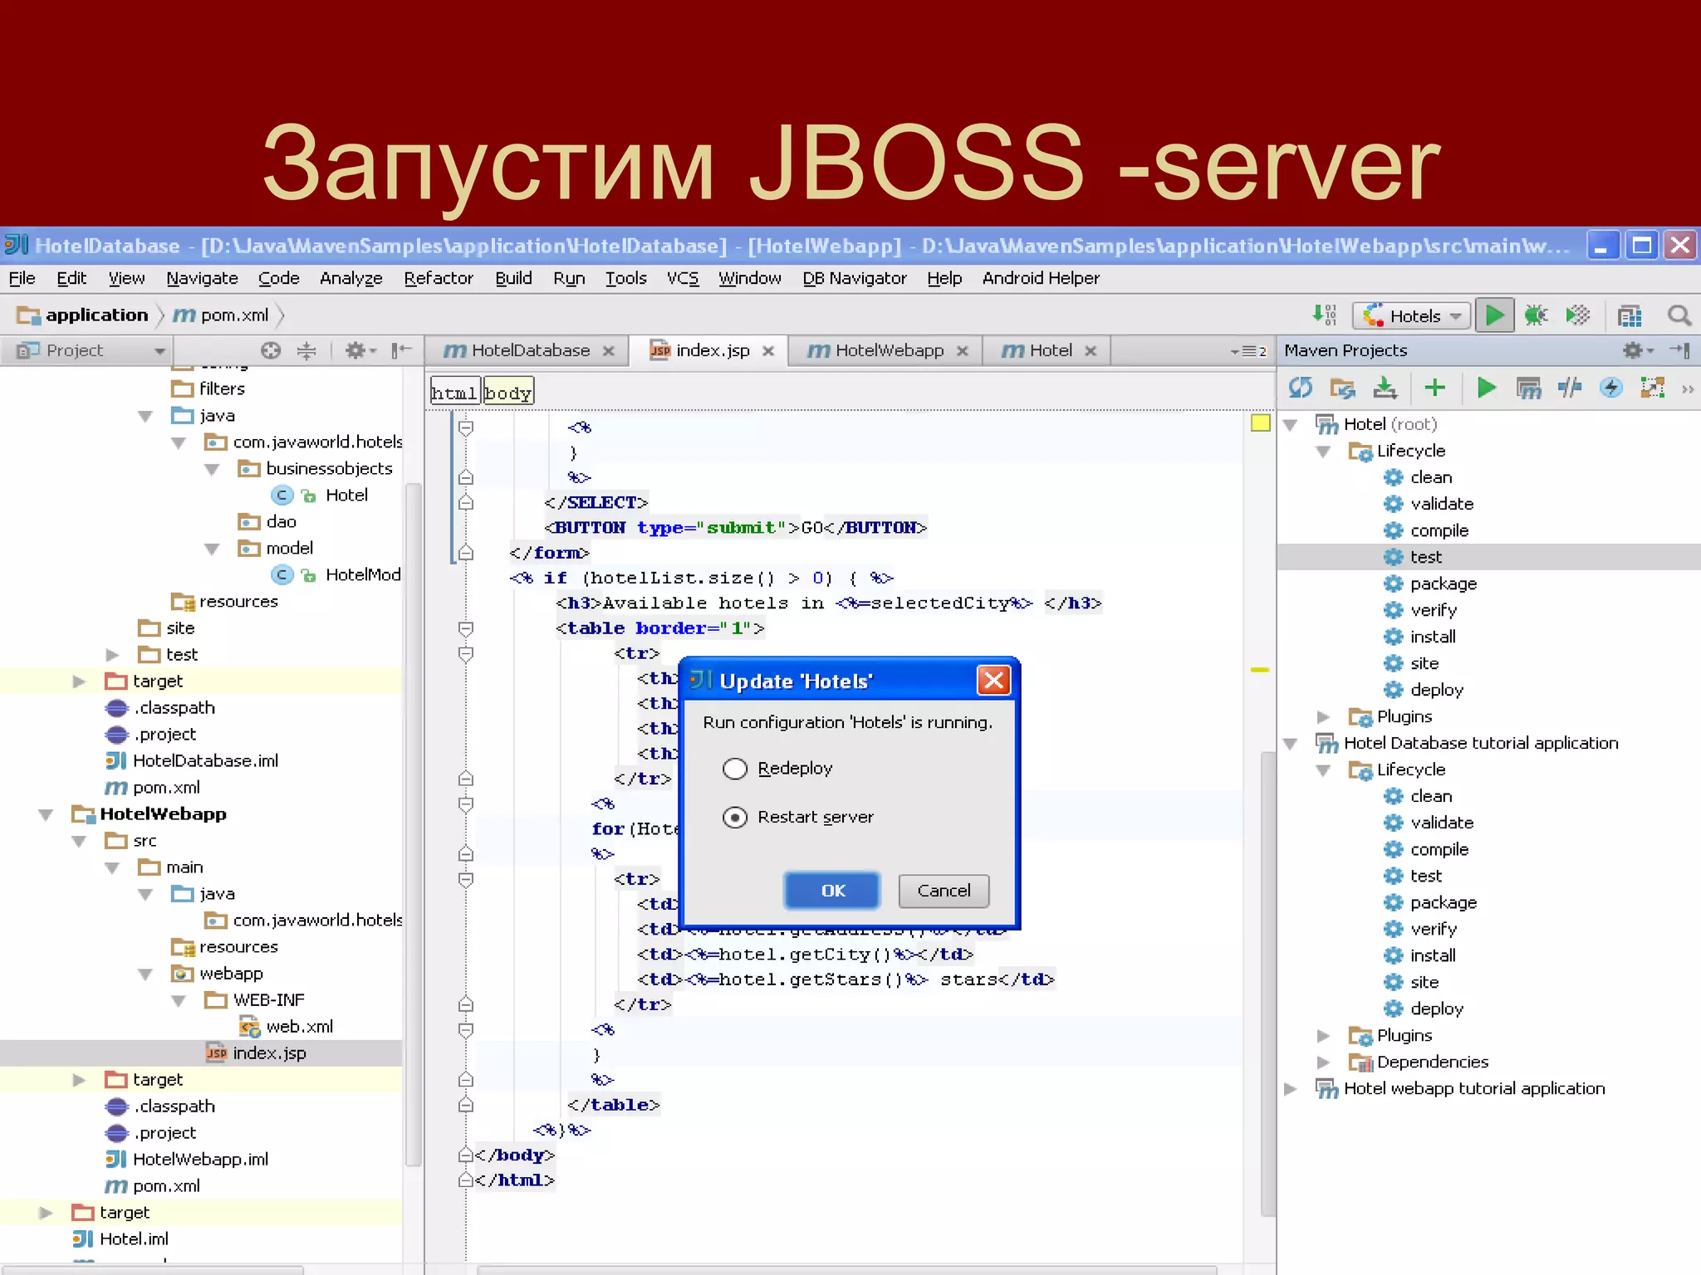The image size is (1701, 1275).
Task: Click the Make project arrow icon
Action: coord(1324,315)
